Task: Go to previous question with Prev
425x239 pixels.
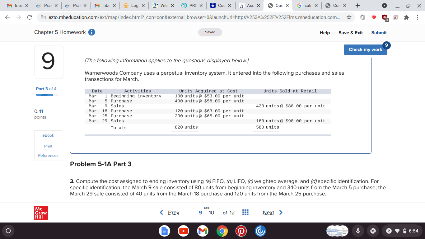Action: pos(169,213)
